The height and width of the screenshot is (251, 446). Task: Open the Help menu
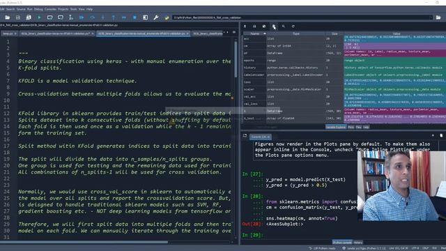89,9
